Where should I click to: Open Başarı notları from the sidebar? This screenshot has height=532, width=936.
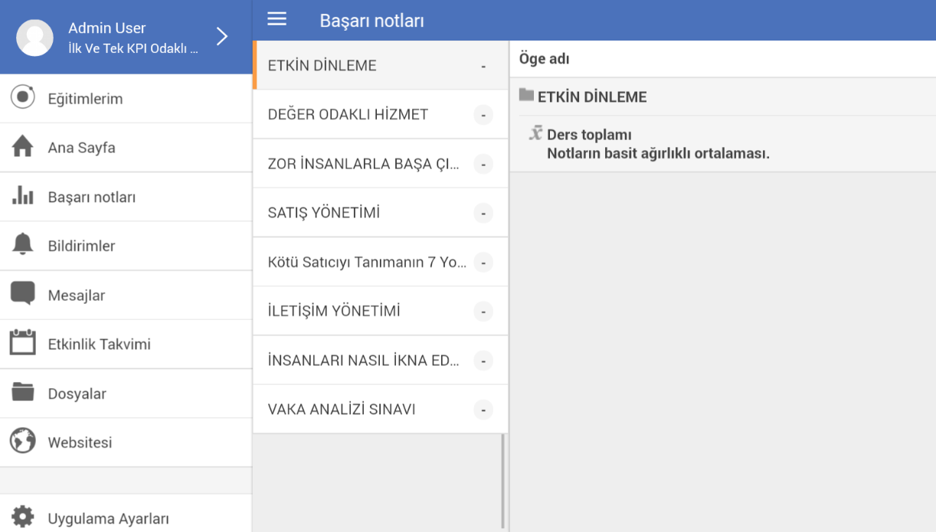tap(126, 197)
